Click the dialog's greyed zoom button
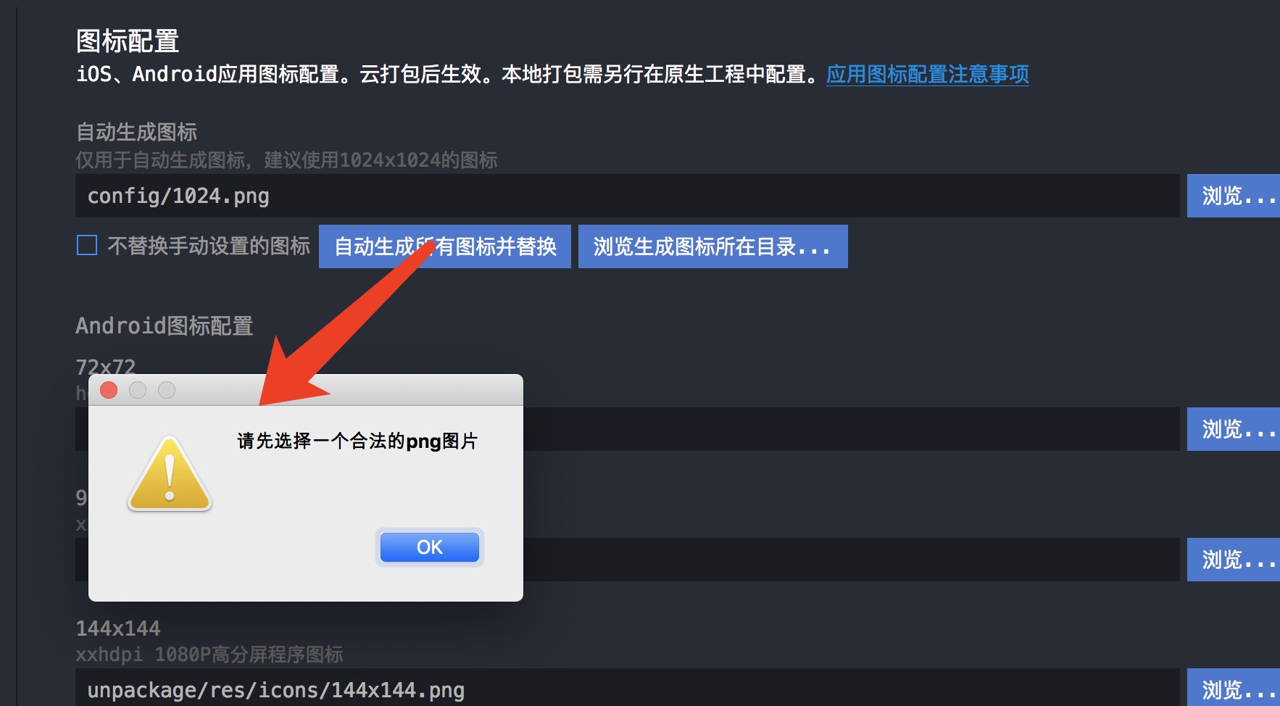The height and width of the screenshot is (706, 1280). 167,390
